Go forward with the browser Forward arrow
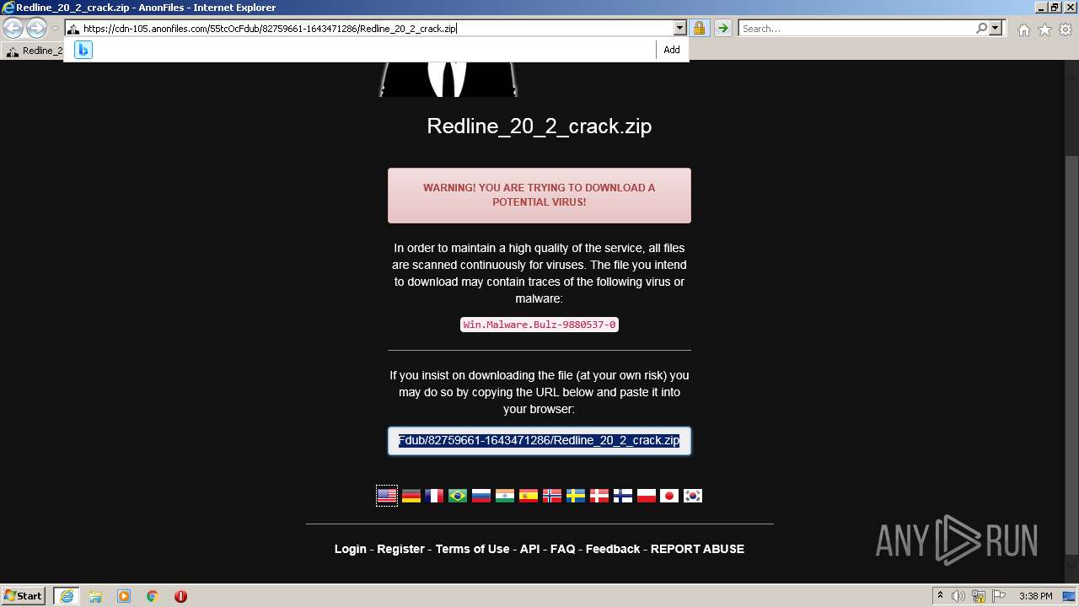This screenshot has height=607, width=1079. click(36, 29)
